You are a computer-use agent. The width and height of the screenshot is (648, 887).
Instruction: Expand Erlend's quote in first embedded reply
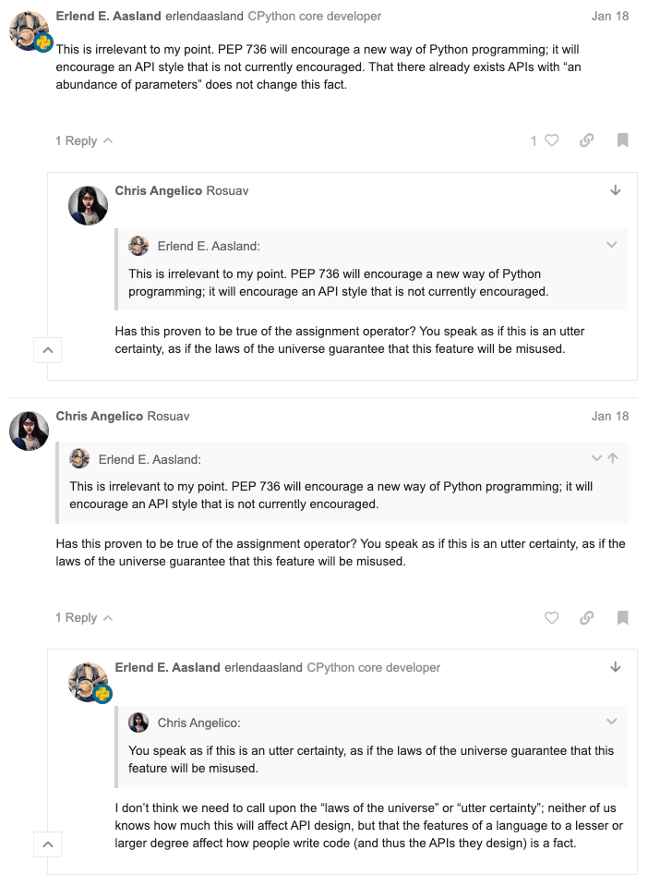click(611, 245)
